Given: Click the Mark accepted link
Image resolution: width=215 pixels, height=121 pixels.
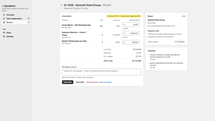Looking at the screenshot, I should [105, 82].
